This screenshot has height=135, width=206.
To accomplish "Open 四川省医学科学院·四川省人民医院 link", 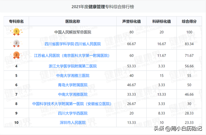I will (73, 44).
